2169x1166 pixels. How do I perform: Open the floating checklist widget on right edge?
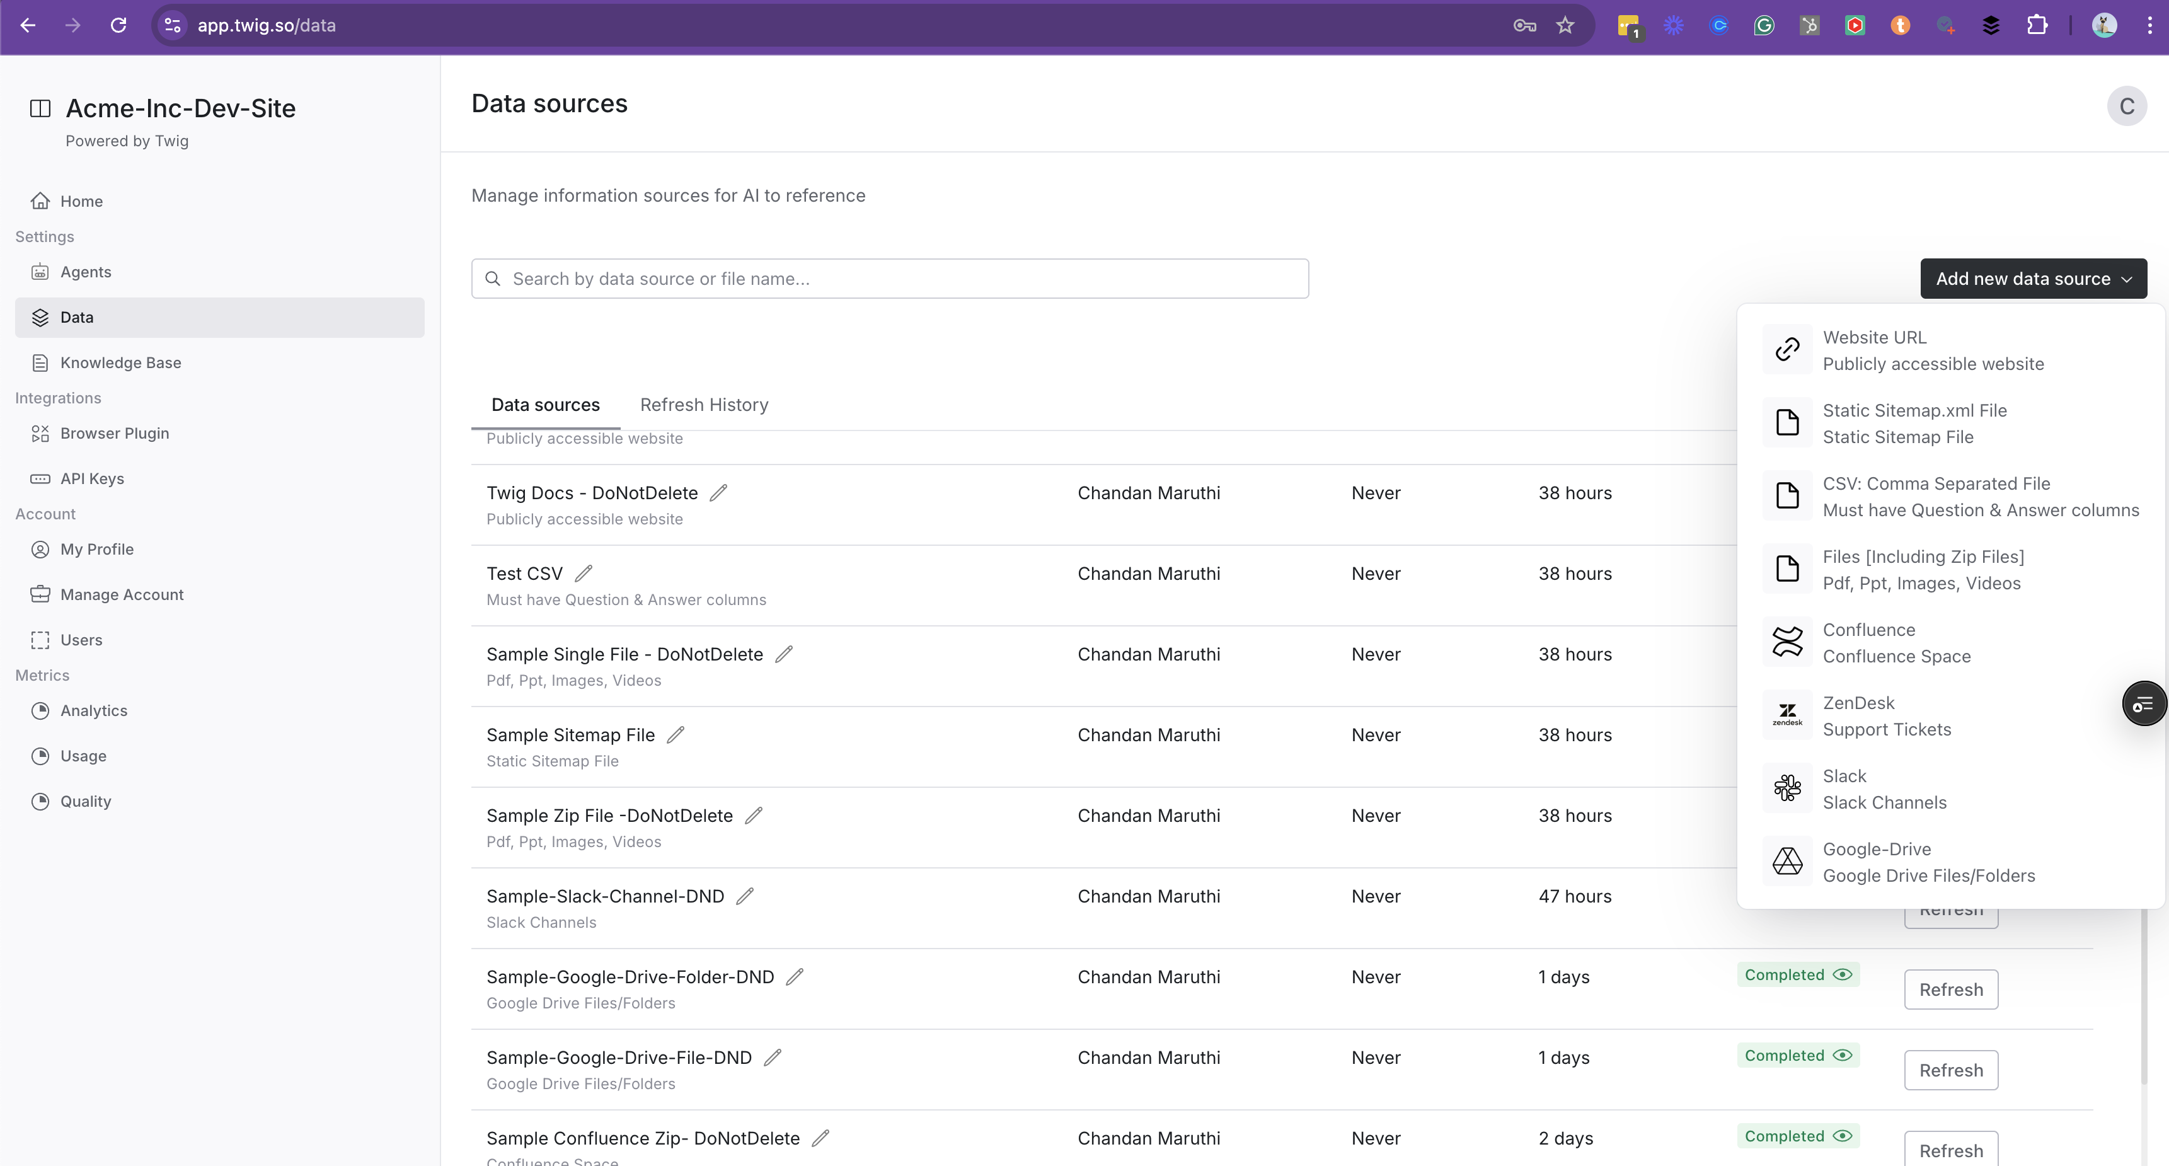coord(2143,704)
